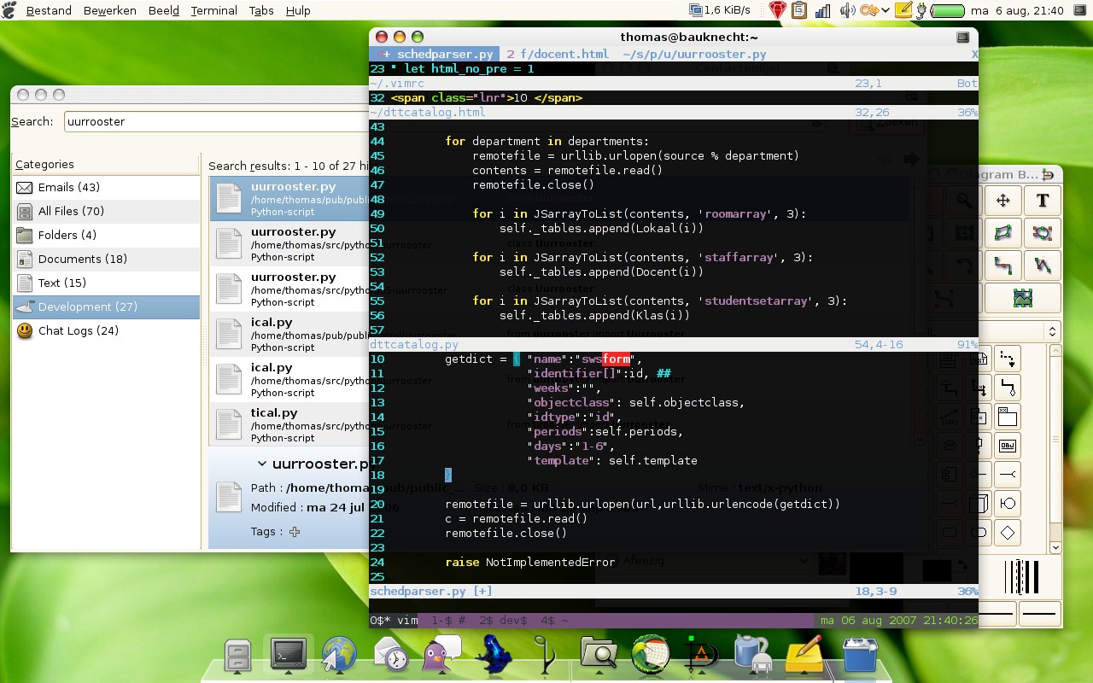Image resolution: width=1093 pixels, height=683 pixels.
Task: Select the Polygon tool in Dia toolbox
Action: 1003,233
